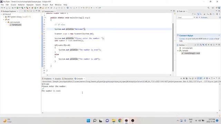Open Display Selected Console dropdown

(209, 78)
